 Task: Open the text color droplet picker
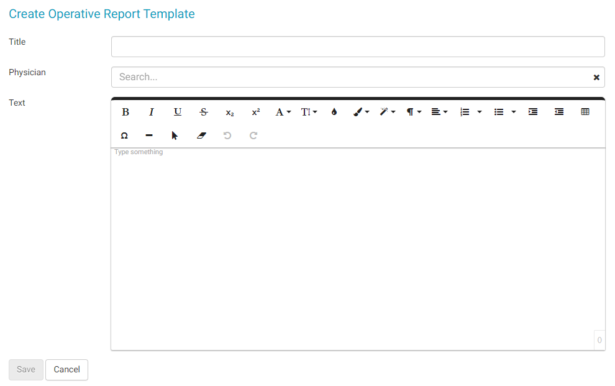334,112
